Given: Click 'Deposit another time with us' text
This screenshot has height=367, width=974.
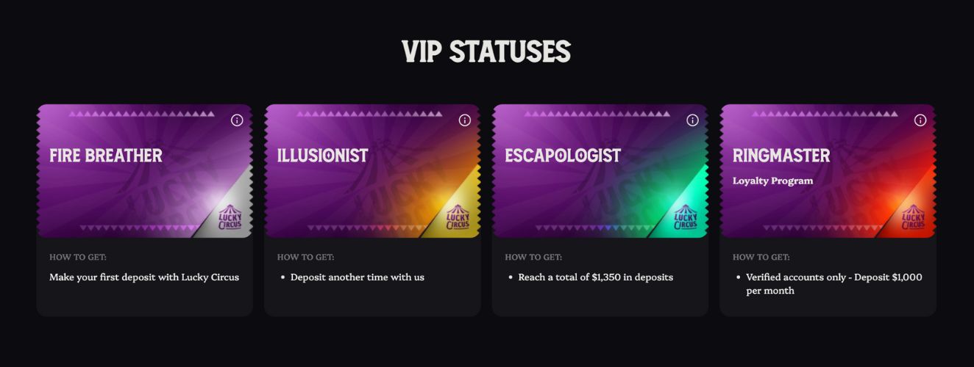Looking at the screenshot, I should click(x=358, y=277).
